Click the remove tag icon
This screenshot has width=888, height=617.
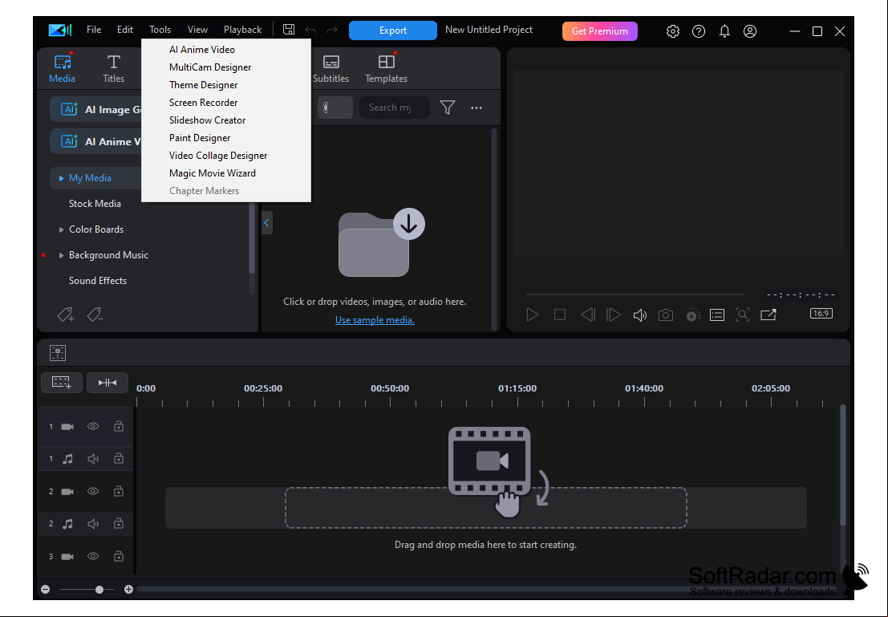point(95,315)
